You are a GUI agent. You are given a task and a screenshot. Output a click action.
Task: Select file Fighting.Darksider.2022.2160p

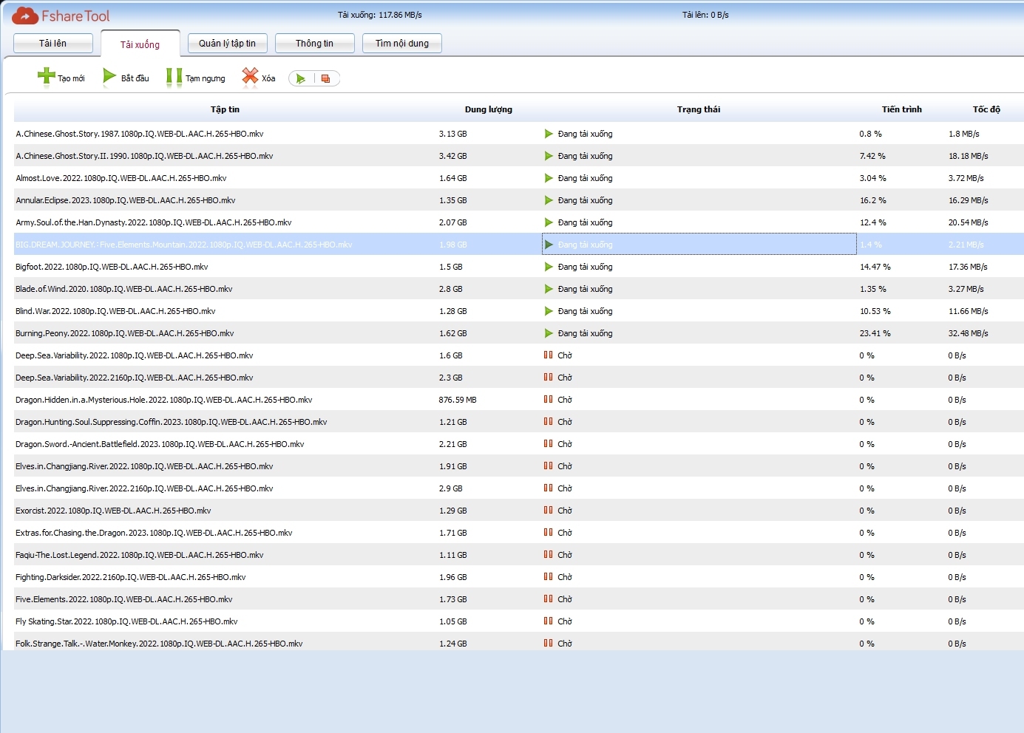131,577
